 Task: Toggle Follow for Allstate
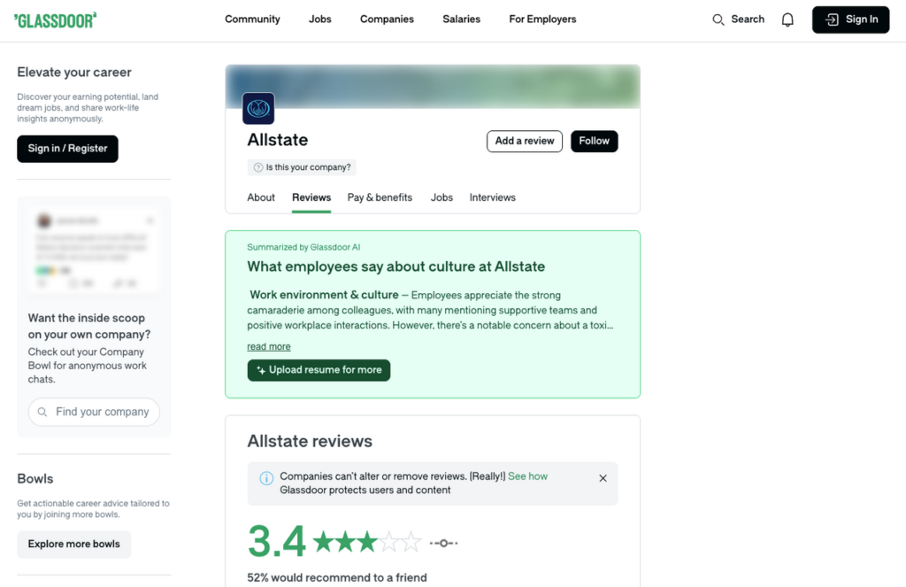coord(594,141)
